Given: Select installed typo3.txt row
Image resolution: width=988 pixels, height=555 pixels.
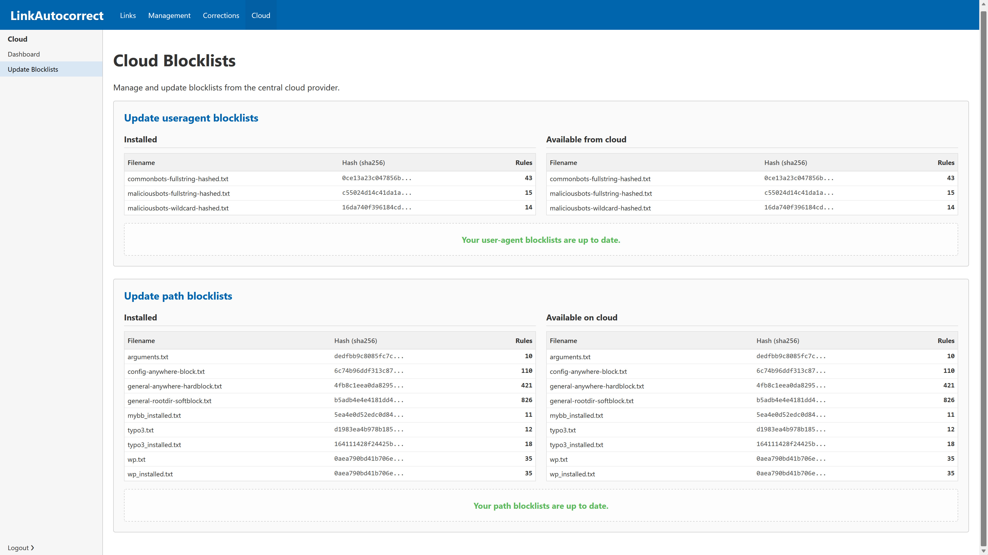Looking at the screenshot, I should coord(330,430).
